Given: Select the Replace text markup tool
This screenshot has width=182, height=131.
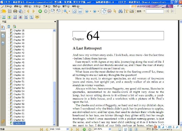Looking at the screenshot, I should [26, 17].
